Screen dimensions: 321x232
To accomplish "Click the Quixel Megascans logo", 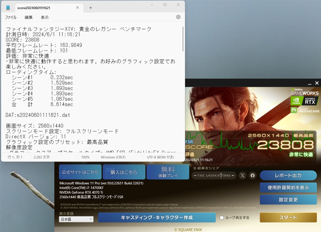I will point(305,110).
